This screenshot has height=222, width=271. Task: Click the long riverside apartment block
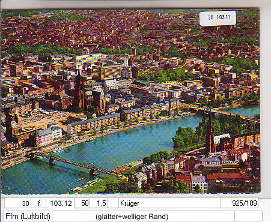click(x=93, y=124)
